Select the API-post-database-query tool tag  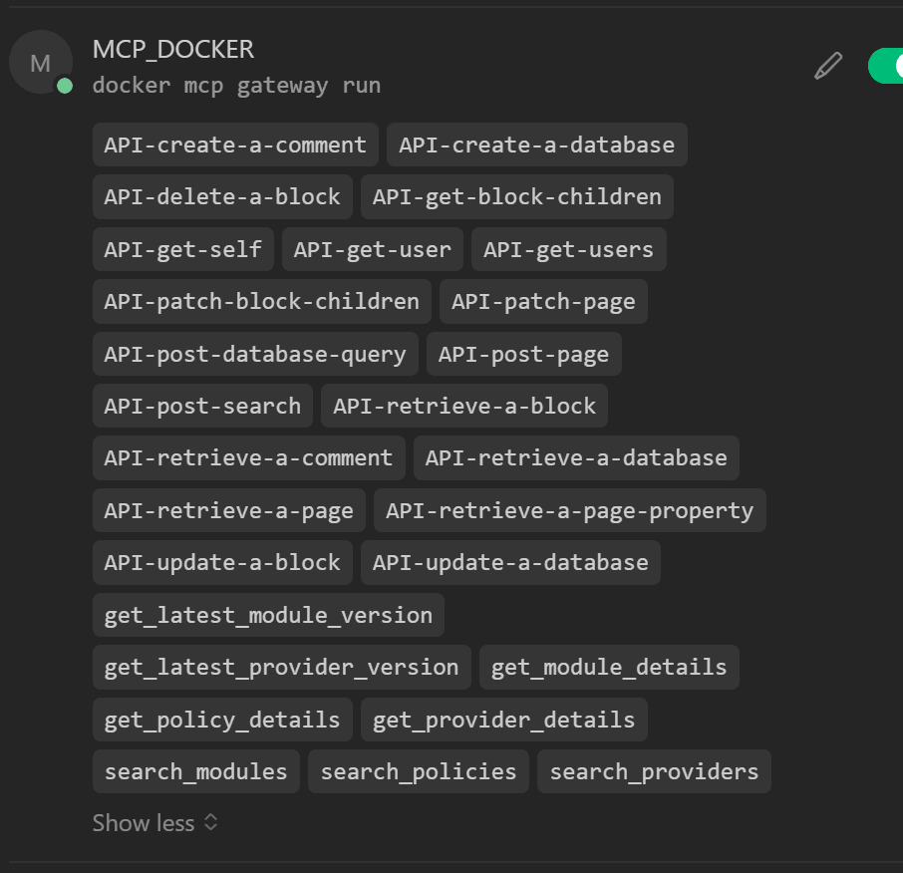[255, 354]
